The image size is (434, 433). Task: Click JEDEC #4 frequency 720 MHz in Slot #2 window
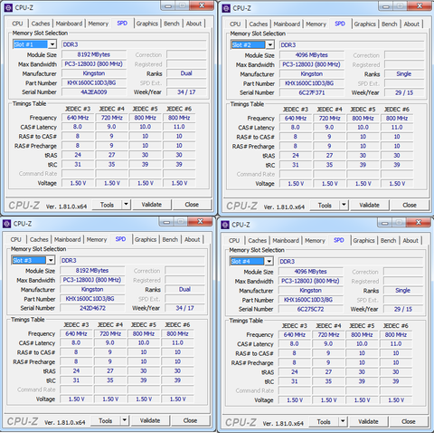pos(329,119)
